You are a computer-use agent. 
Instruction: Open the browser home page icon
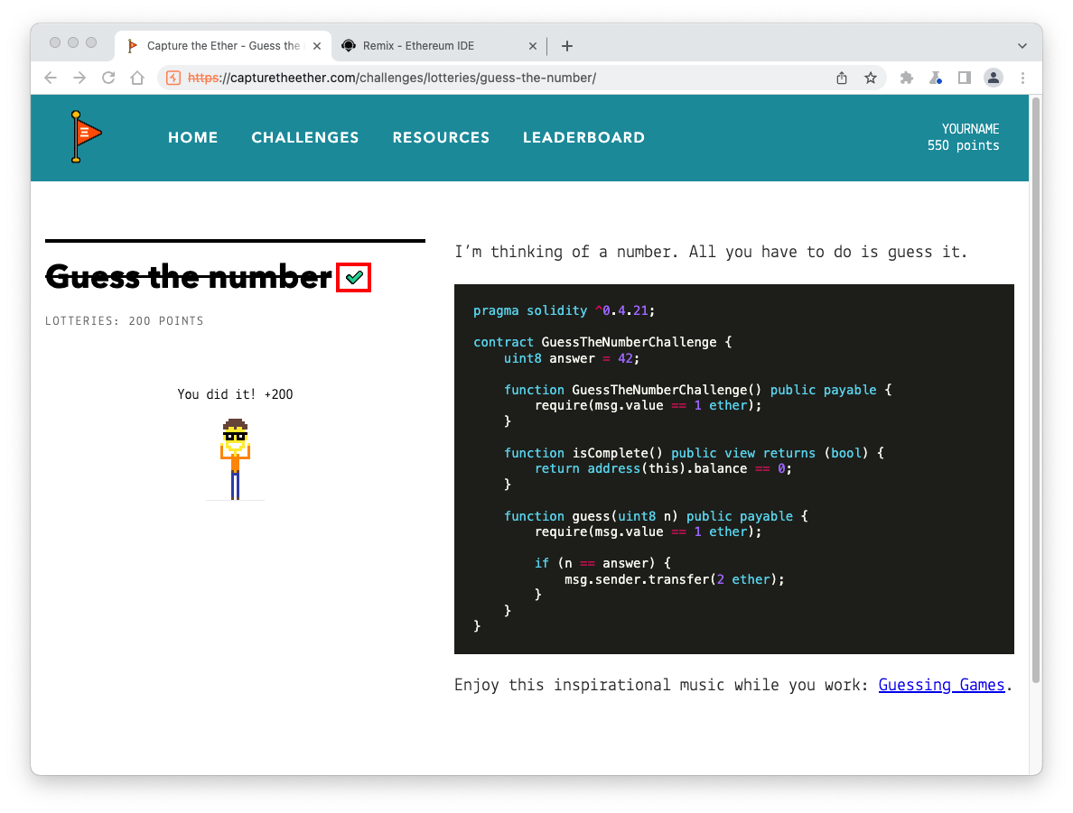coord(137,78)
